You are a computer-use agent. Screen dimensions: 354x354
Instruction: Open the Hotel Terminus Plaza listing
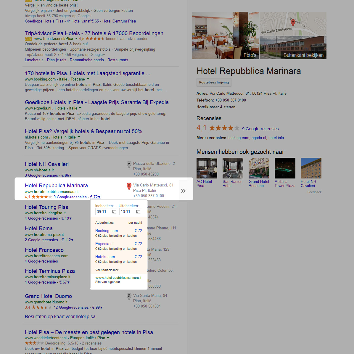click(50, 271)
